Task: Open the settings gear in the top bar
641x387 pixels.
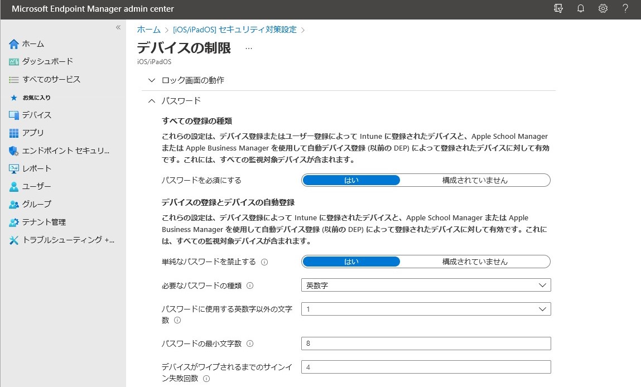Action: (603, 9)
